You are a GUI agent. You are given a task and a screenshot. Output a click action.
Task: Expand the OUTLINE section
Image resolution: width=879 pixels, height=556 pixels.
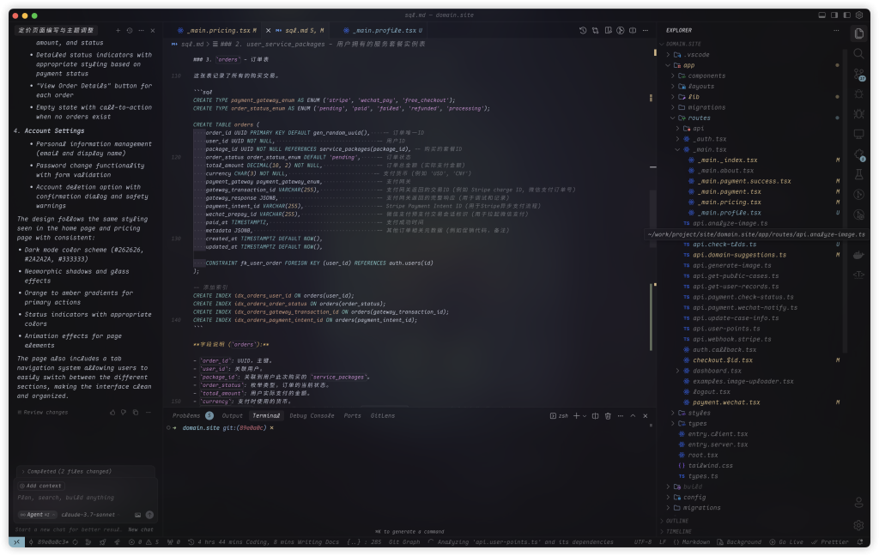(676, 521)
